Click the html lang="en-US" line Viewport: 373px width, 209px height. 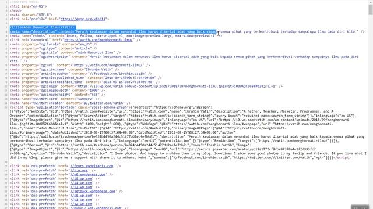pos(29,6)
